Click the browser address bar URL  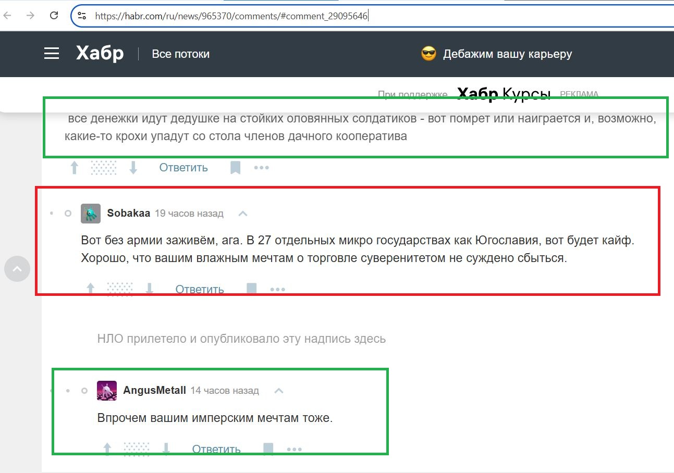[x=229, y=16]
